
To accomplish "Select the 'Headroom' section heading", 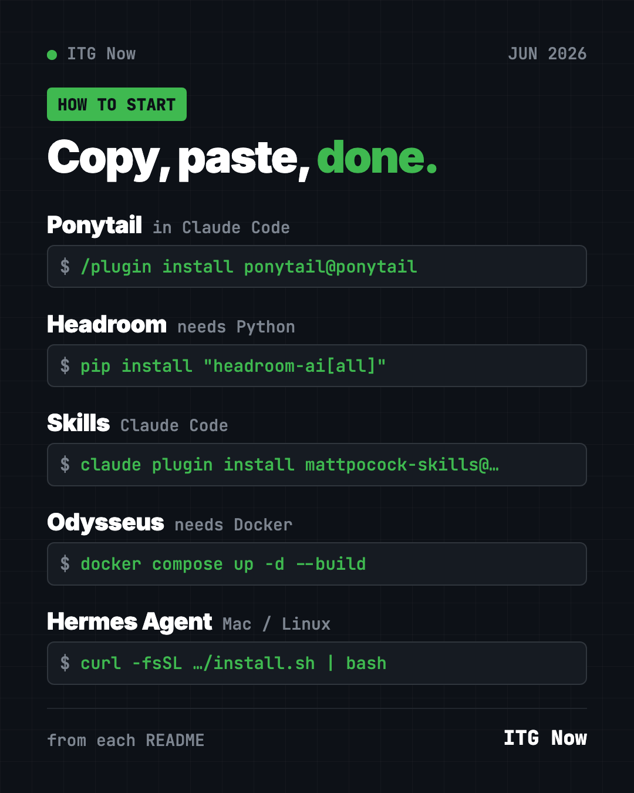I will (x=107, y=324).
